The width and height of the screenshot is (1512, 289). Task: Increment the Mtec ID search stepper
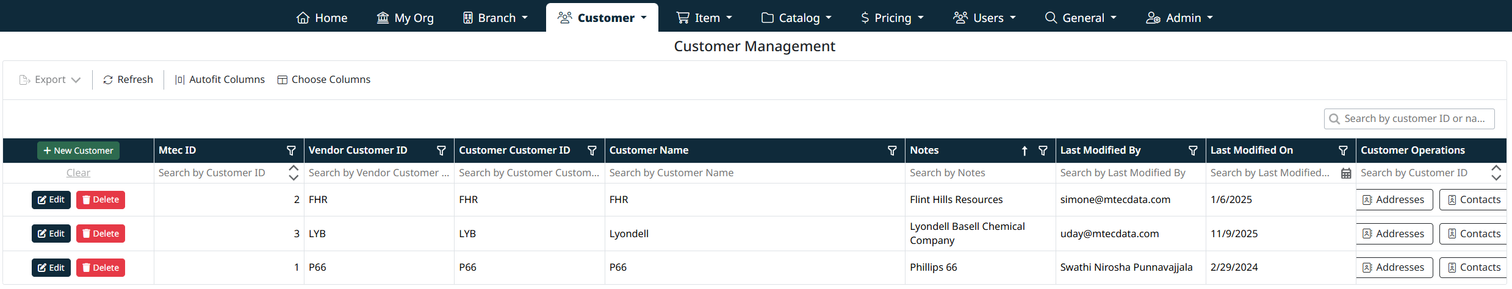click(293, 168)
